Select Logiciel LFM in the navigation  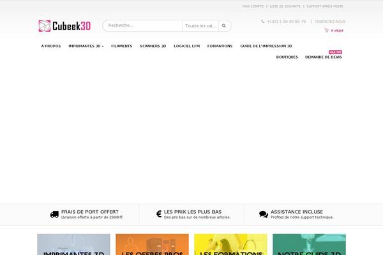click(x=187, y=46)
